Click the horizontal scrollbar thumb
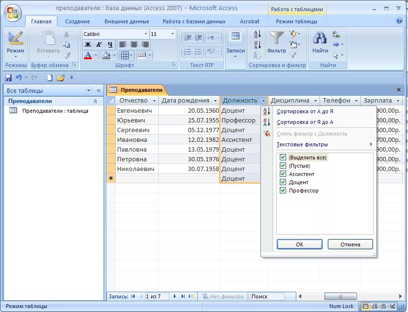 (x=340, y=296)
